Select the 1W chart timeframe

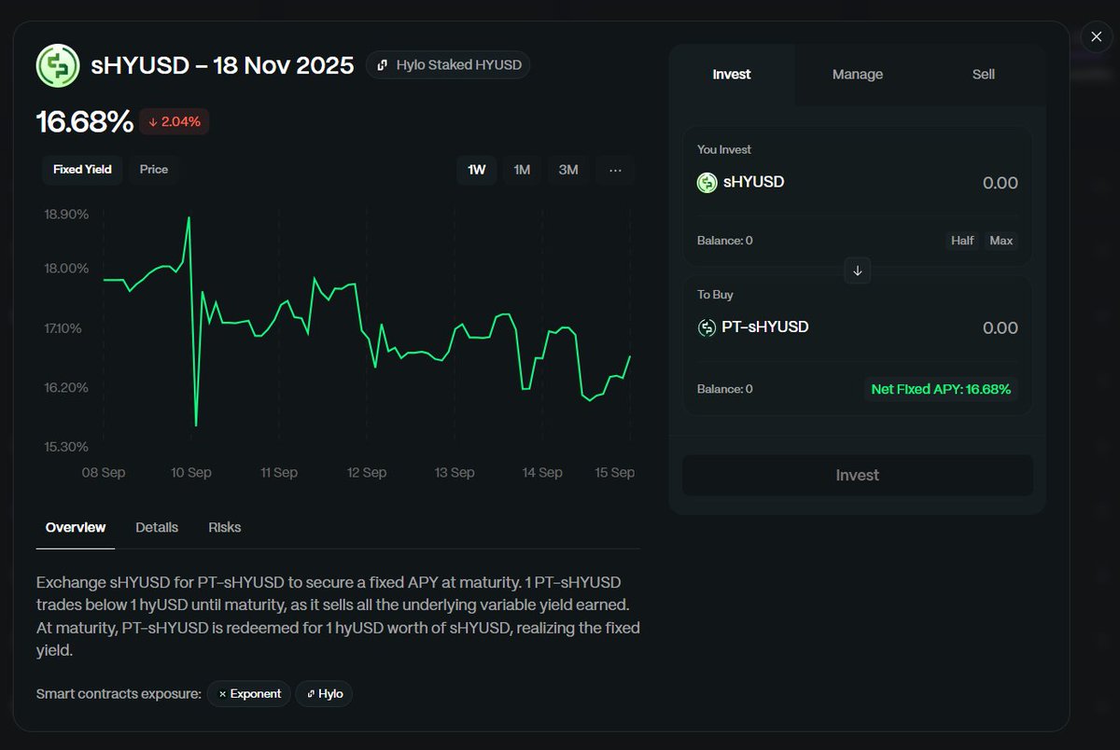(x=477, y=170)
